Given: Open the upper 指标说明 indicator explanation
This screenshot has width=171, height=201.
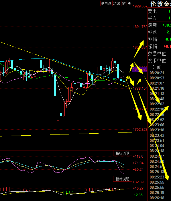Looking at the screenshot, I should (x=123, y=153).
